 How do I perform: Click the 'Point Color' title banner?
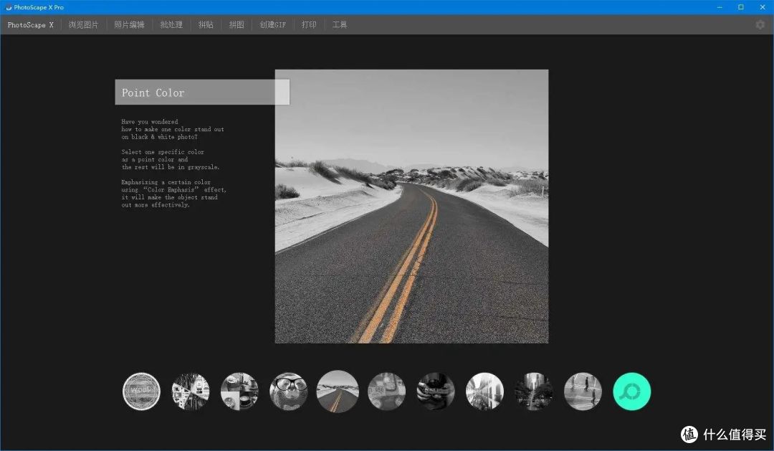(202, 92)
